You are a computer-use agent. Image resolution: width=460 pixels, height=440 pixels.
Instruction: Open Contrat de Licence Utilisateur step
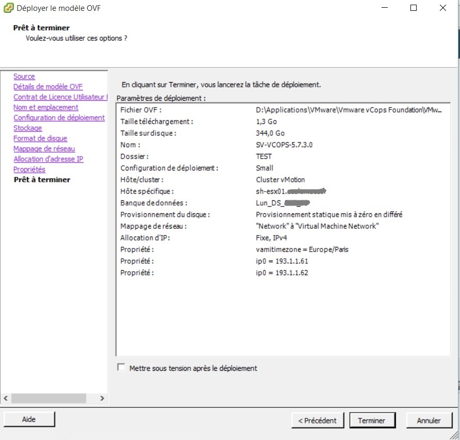60,97
